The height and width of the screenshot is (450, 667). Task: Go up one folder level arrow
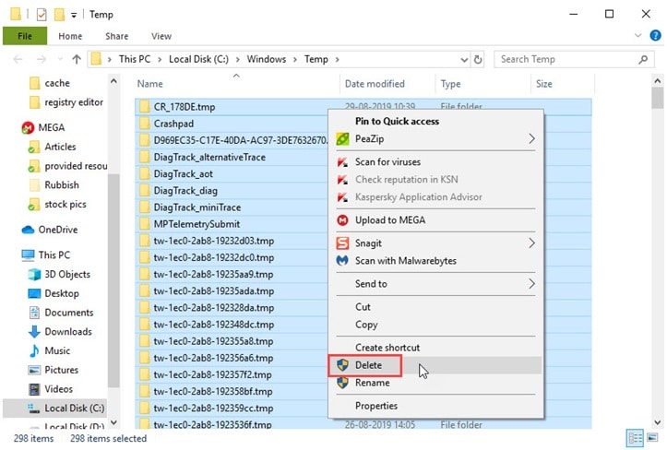(x=77, y=60)
